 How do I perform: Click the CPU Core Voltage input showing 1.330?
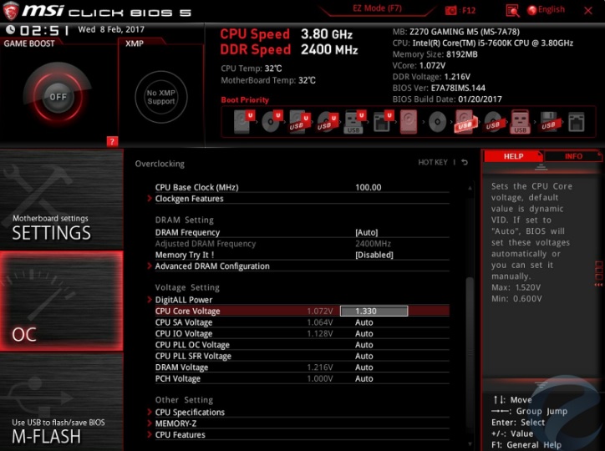point(374,311)
